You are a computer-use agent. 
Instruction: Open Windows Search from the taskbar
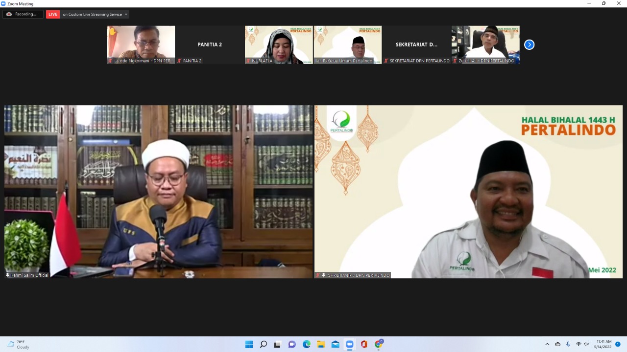[263, 344]
